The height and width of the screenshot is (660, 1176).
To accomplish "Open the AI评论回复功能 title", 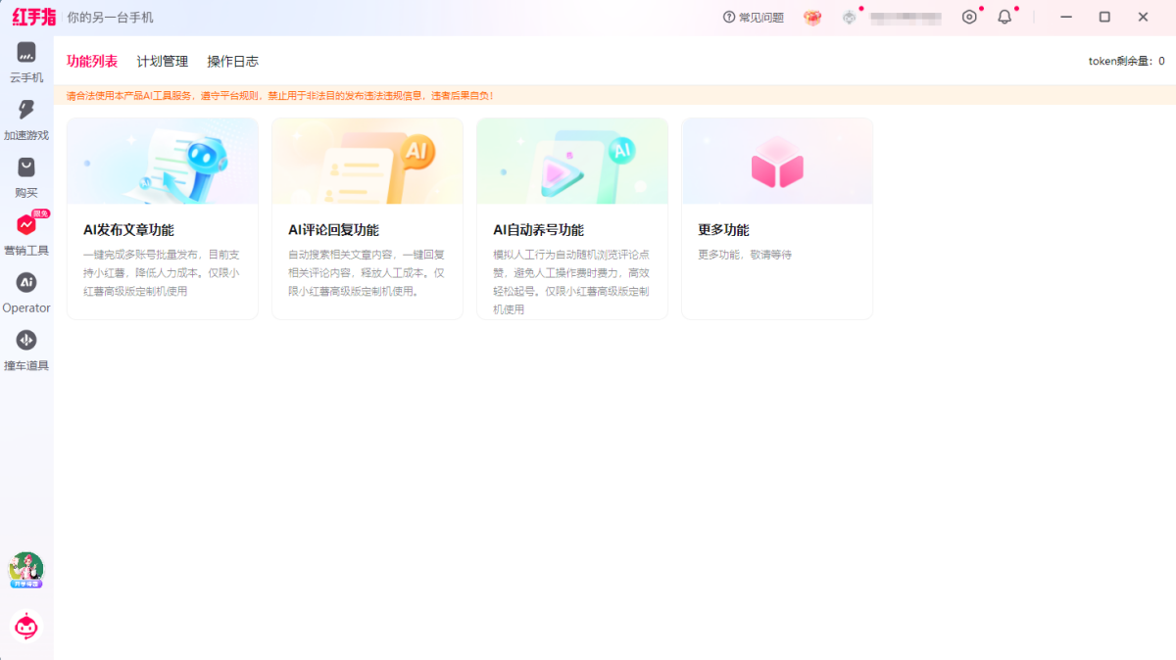I will pos(333,230).
